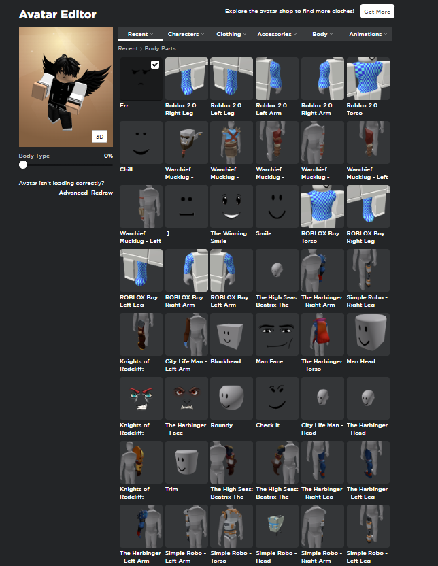Expand the Clothing dropdown
This screenshot has height=566, width=438.
coord(231,34)
